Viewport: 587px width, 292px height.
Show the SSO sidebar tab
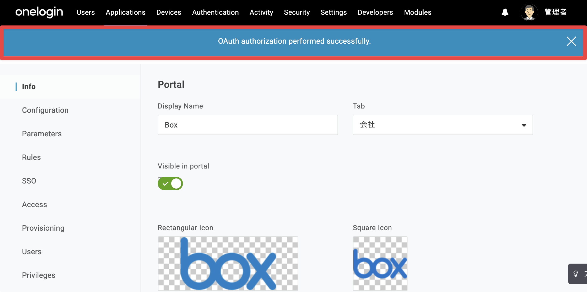29,181
